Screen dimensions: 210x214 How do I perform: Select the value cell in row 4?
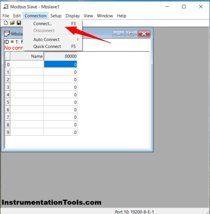pos(60,95)
